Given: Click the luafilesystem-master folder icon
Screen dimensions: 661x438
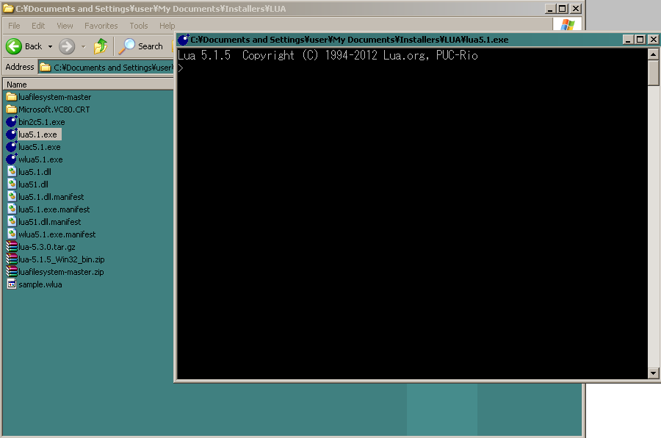Looking at the screenshot, I should (x=11, y=97).
